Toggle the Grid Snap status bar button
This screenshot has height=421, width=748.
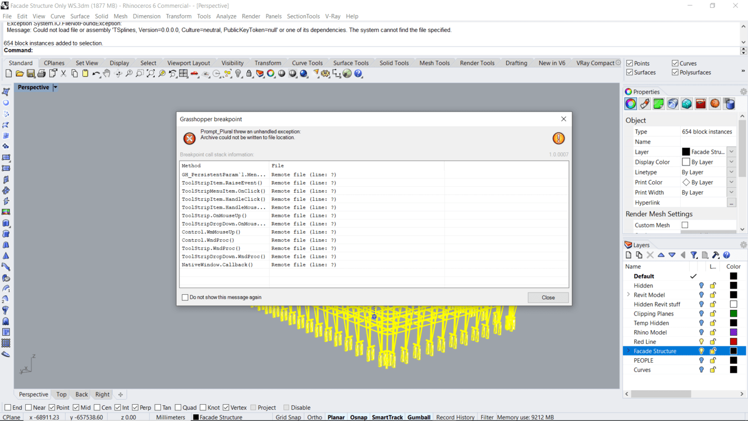tap(288, 418)
